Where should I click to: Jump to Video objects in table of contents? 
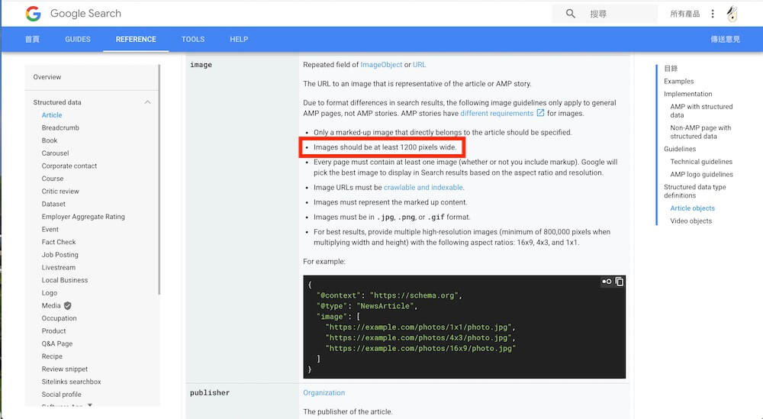[x=691, y=221]
